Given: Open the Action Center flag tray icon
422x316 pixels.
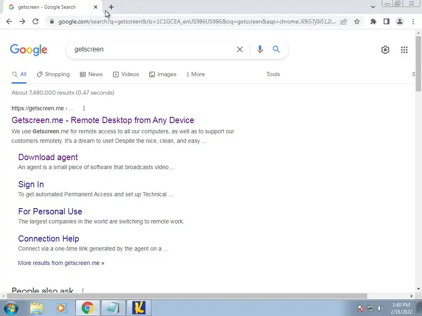Looking at the screenshot, I should pos(361,308).
